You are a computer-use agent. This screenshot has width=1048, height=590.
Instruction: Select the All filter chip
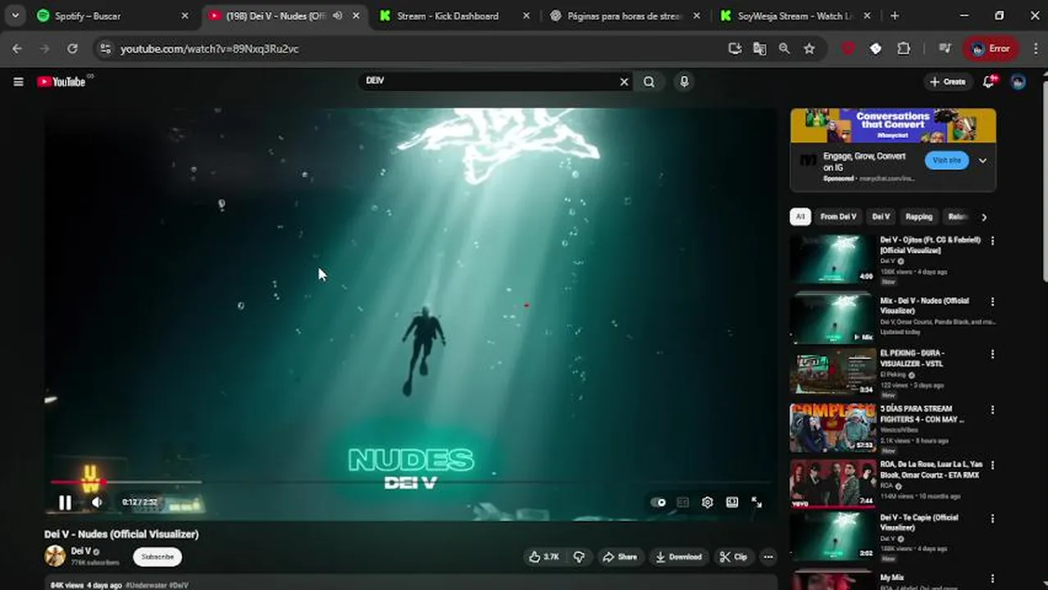click(800, 216)
